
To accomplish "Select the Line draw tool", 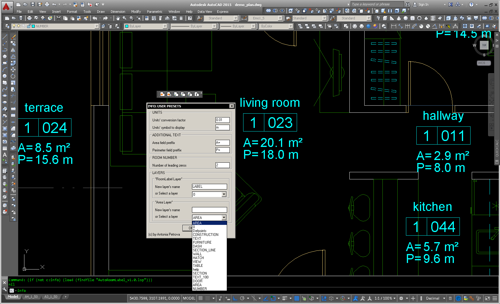I will 5,37.
